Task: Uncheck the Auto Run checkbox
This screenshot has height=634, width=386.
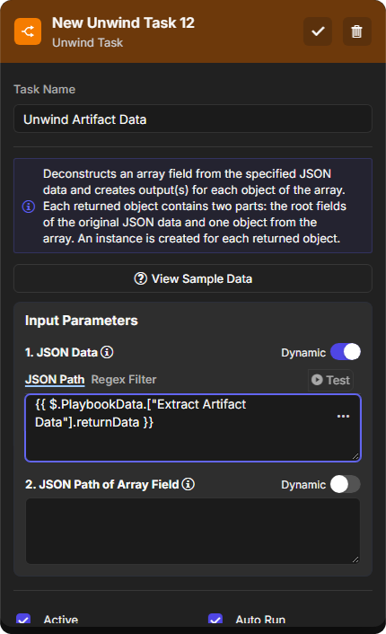Action: point(215,619)
